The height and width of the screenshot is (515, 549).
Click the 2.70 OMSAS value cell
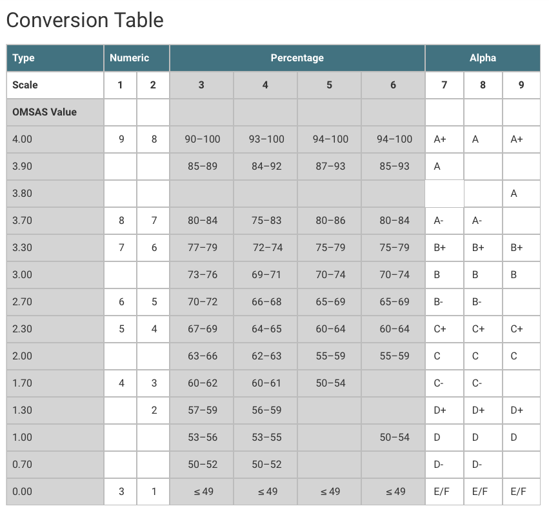(55, 301)
